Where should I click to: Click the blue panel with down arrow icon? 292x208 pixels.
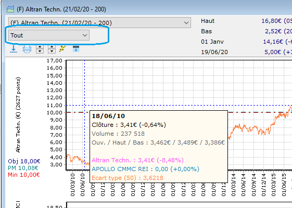pos(76,49)
